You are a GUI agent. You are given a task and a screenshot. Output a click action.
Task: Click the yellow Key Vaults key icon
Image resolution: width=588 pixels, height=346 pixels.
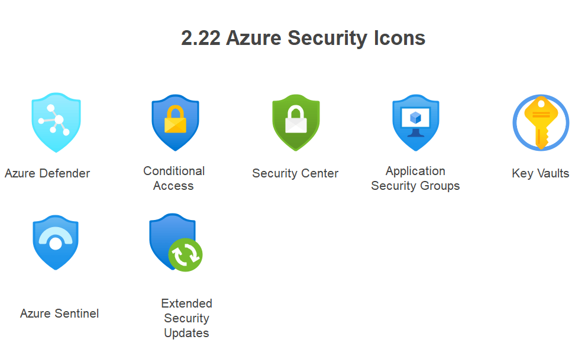pos(541,122)
